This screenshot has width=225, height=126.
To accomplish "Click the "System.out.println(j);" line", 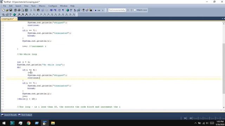I will [37, 93].
